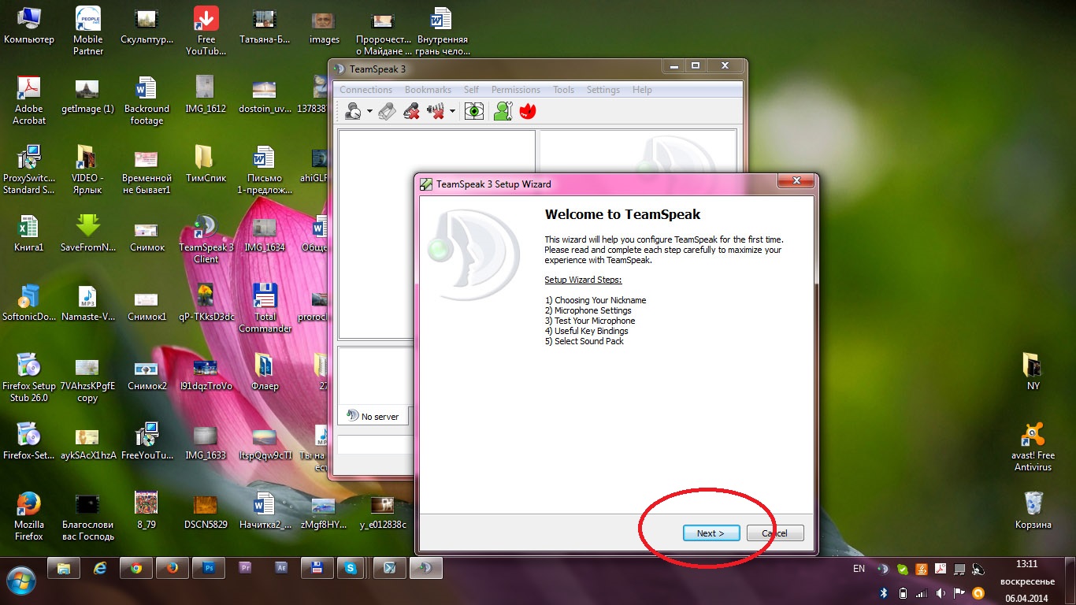Cancel the TeamSpeak 3 Setup Wizard
The width and height of the screenshot is (1076, 605).
[775, 533]
